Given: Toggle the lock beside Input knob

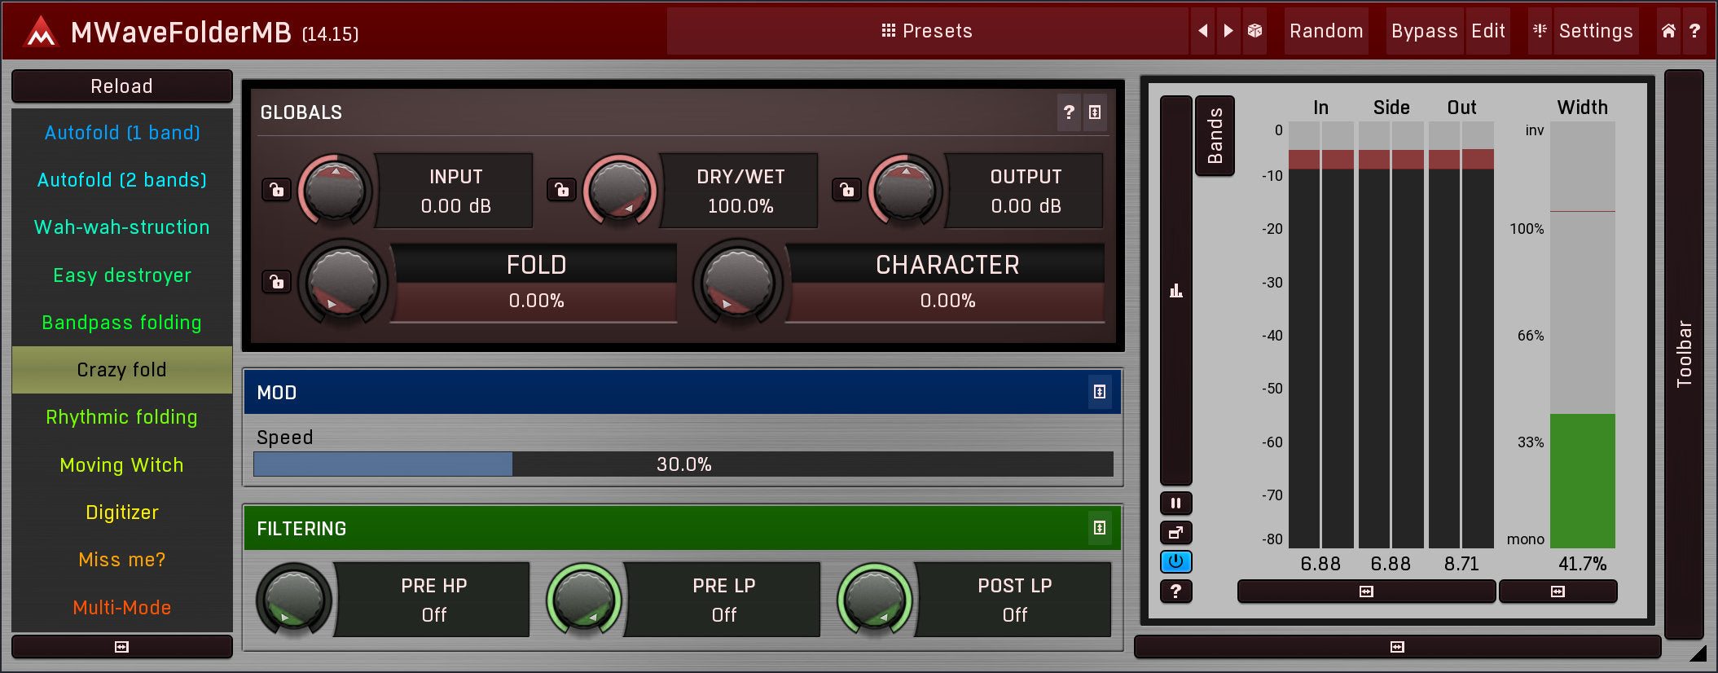Looking at the screenshot, I should point(277,190).
